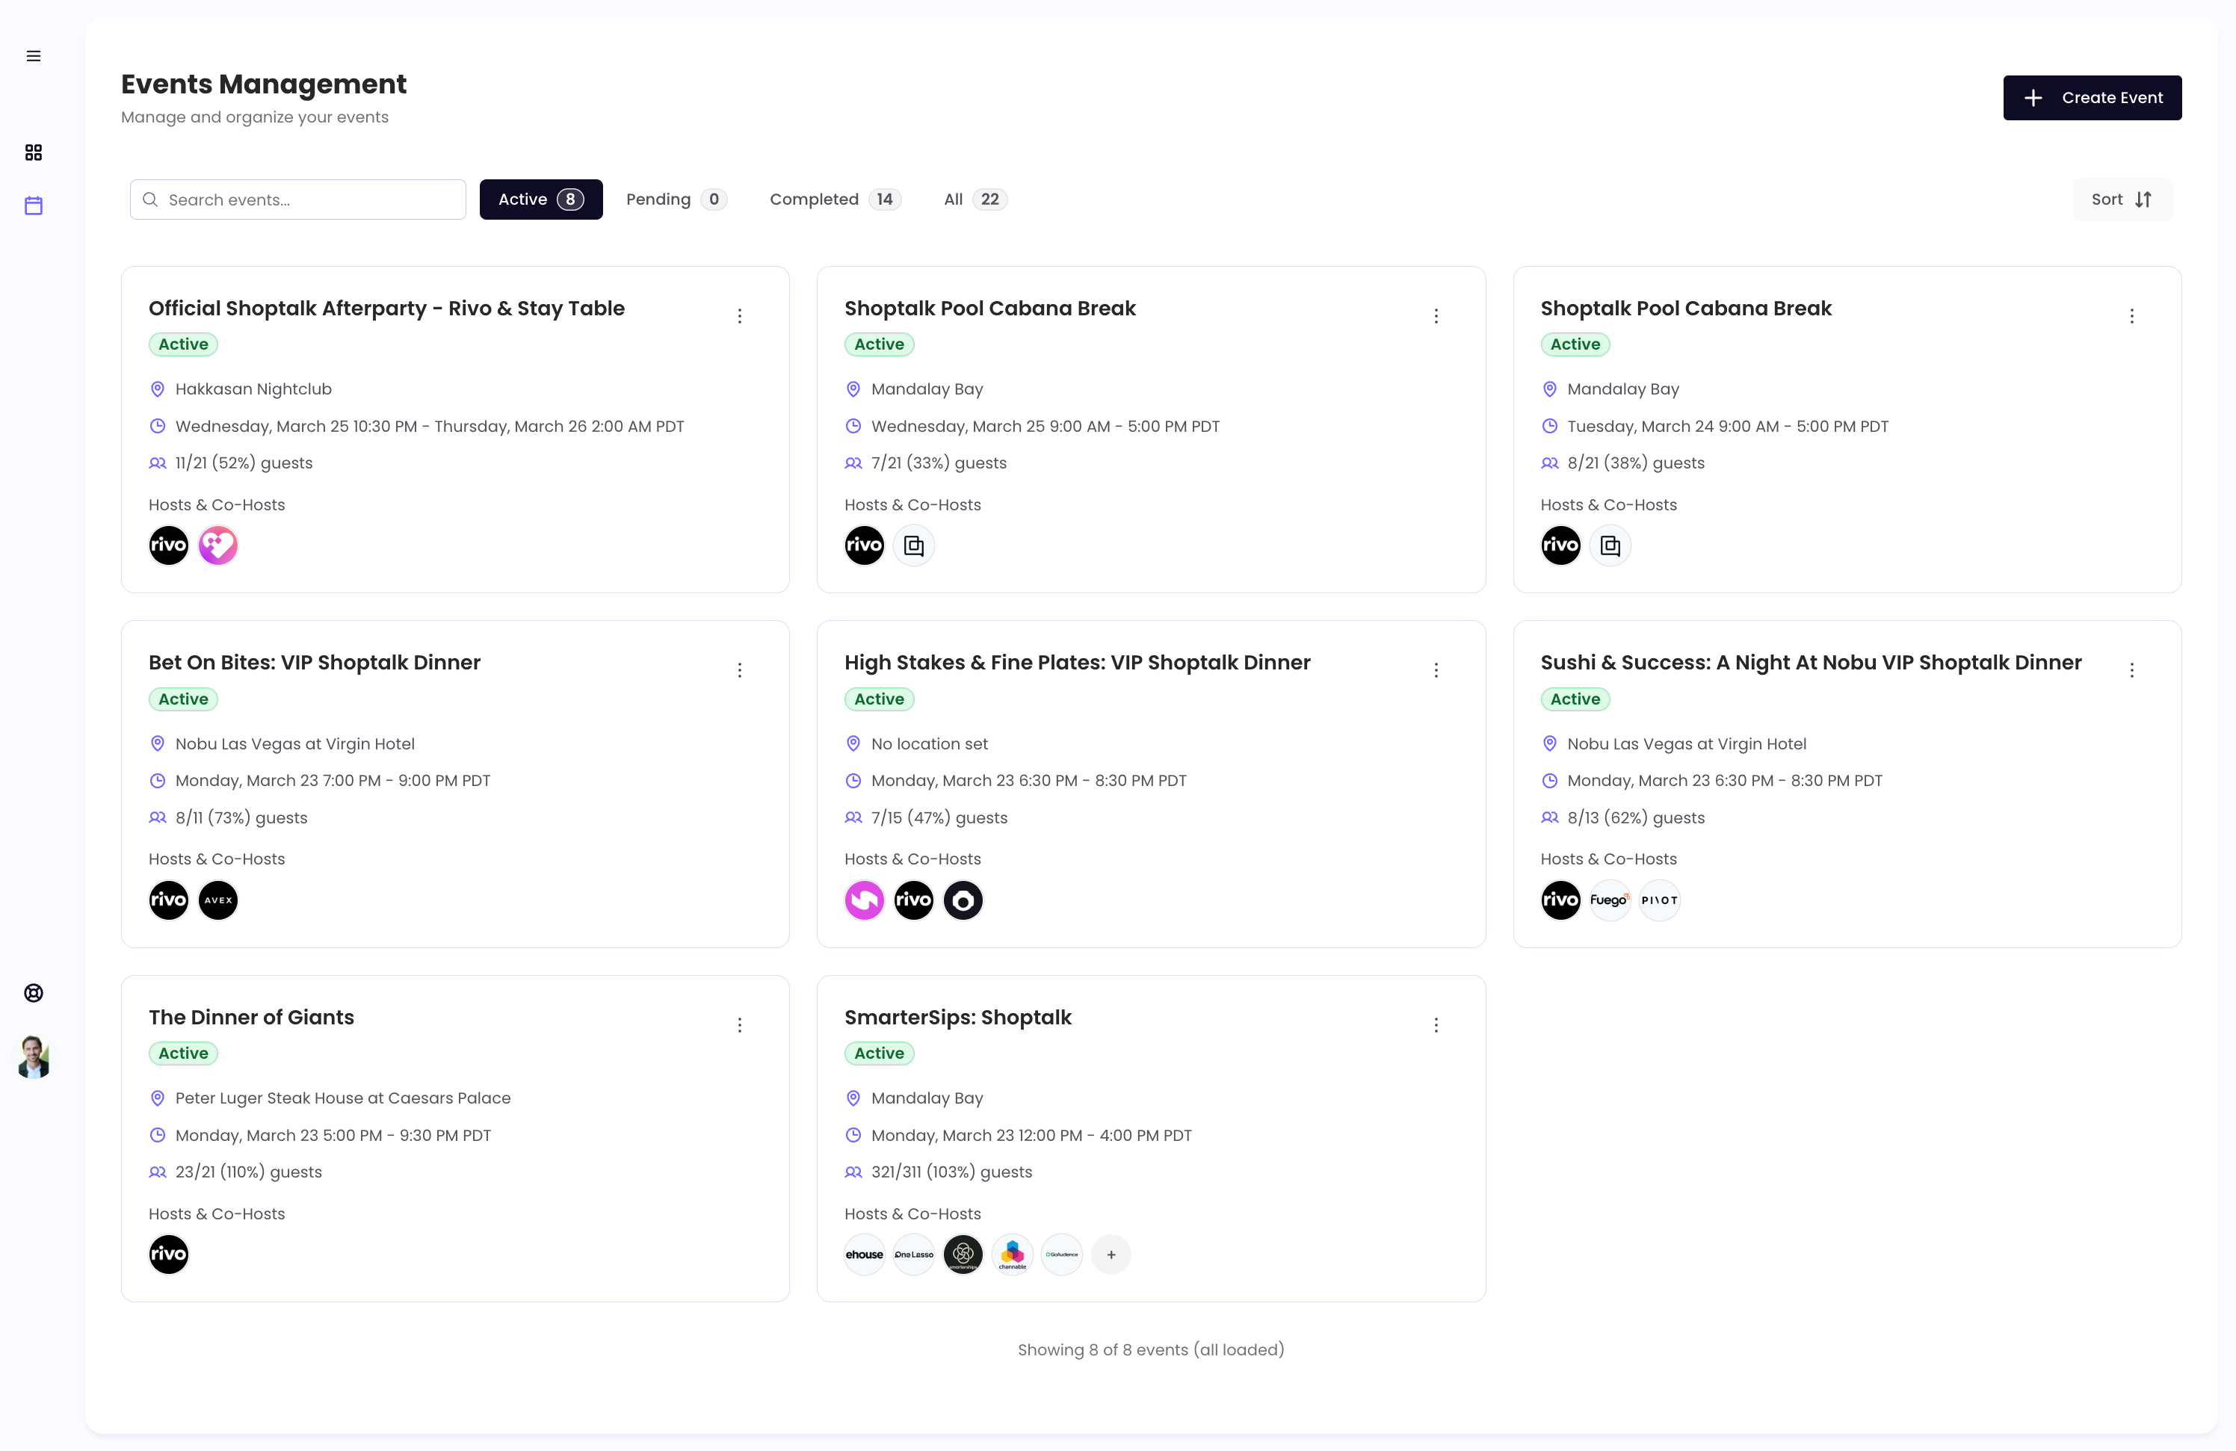Select the calendar events sidebar icon
Image resolution: width=2236 pixels, height=1451 pixels.
[x=34, y=205]
